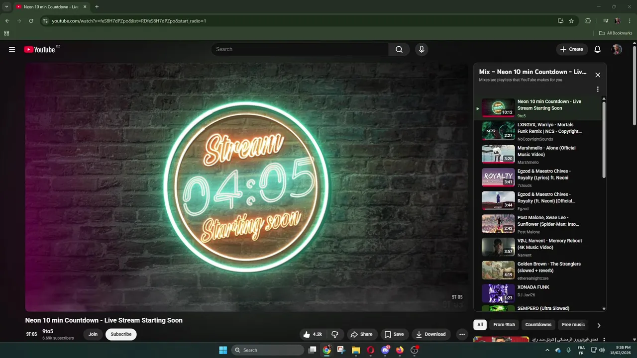Image resolution: width=637 pixels, height=358 pixels.
Task: Close the Neon Countdown browser tab
Action: 85,7
